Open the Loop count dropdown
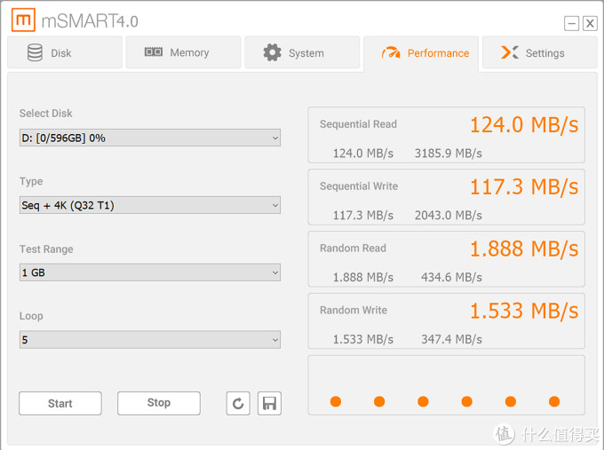Viewport: 604px width, 450px height. click(x=149, y=339)
